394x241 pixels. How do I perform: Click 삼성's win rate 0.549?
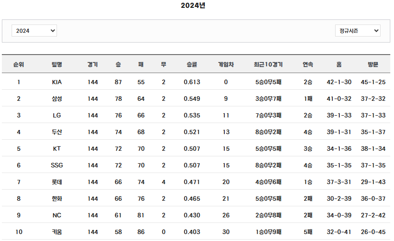point(192,99)
